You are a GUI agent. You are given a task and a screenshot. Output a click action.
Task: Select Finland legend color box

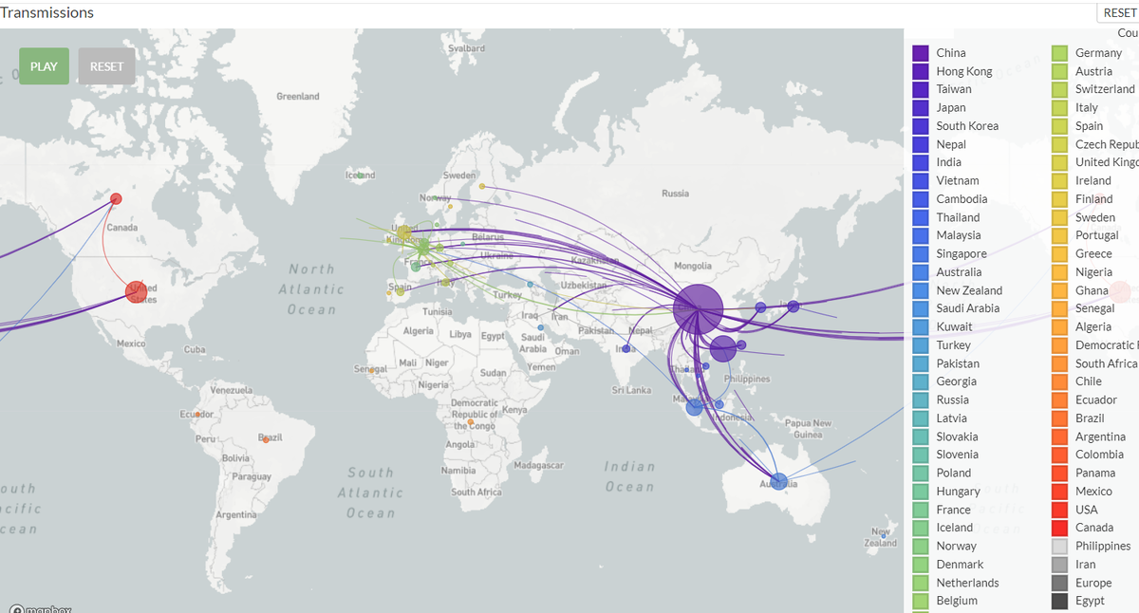1059,199
